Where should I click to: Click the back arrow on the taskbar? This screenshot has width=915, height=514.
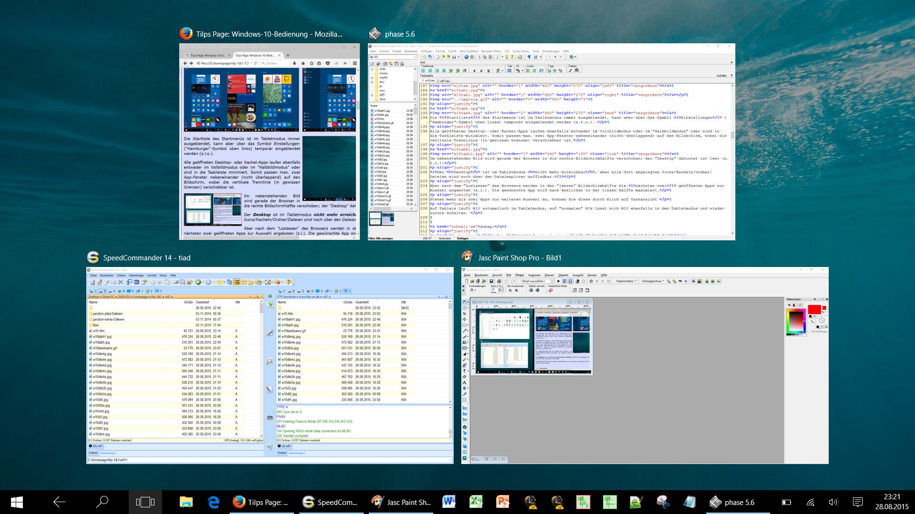pos(59,502)
